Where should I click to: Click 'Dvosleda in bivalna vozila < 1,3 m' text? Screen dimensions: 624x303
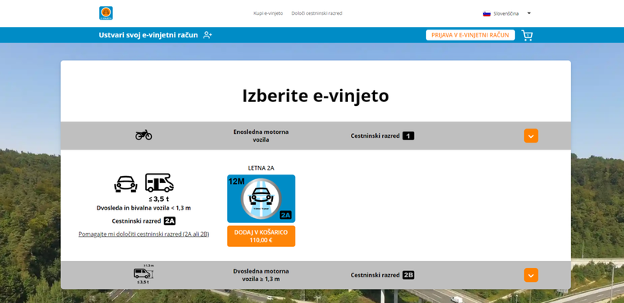point(144,208)
